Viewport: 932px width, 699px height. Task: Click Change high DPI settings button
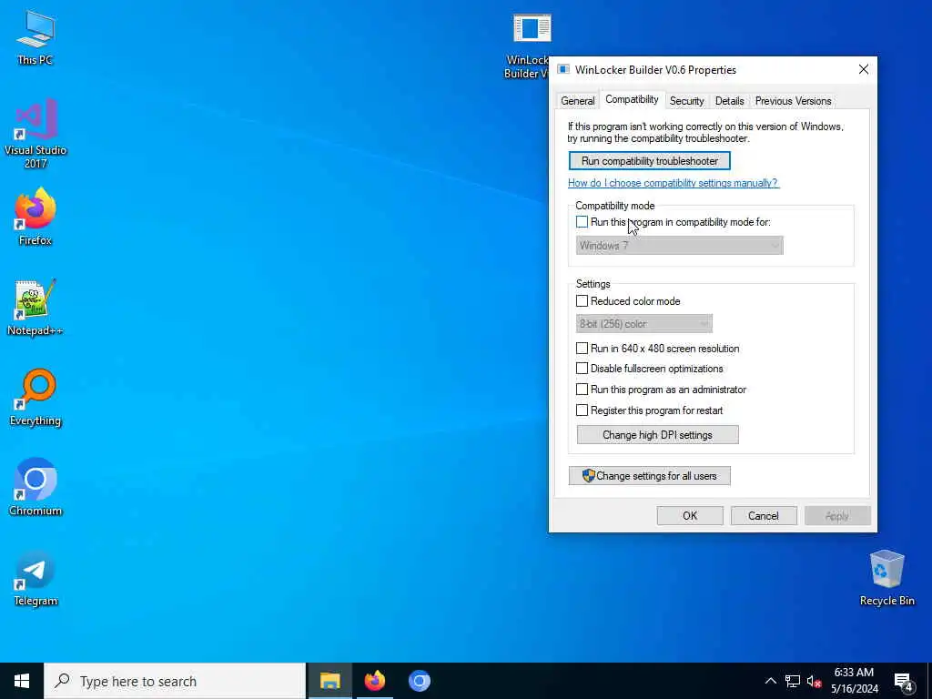[657, 435]
